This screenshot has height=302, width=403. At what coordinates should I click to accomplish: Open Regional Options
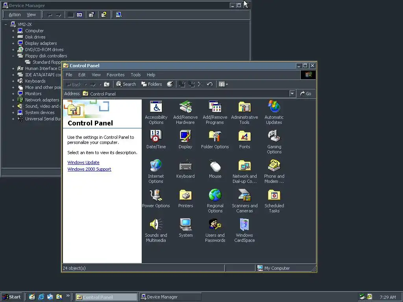[215, 201]
